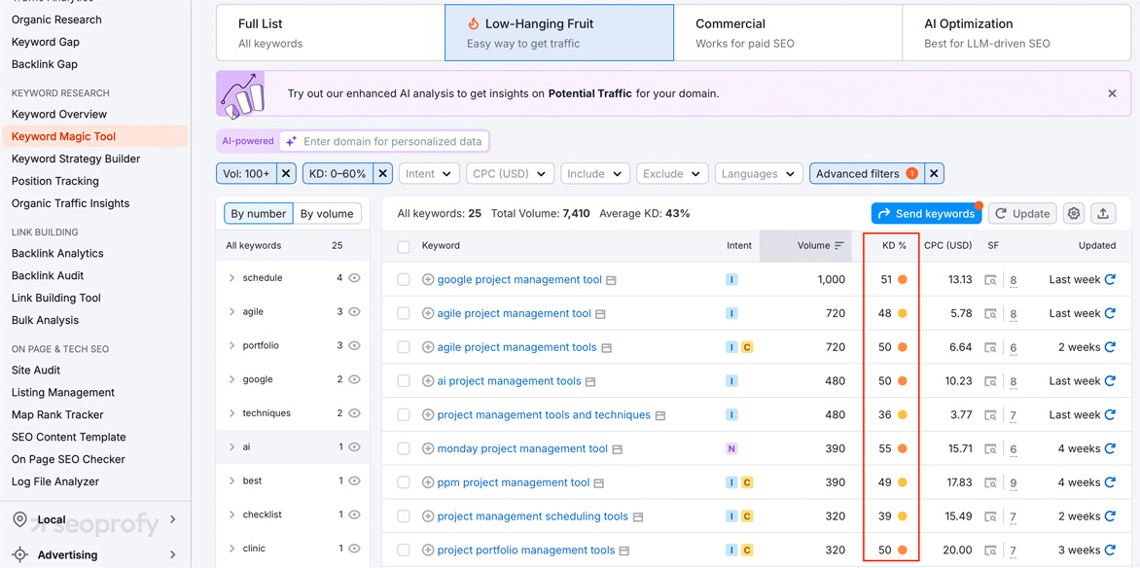Select By number grouping button
1140x568 pixels.
click(258, 214)
